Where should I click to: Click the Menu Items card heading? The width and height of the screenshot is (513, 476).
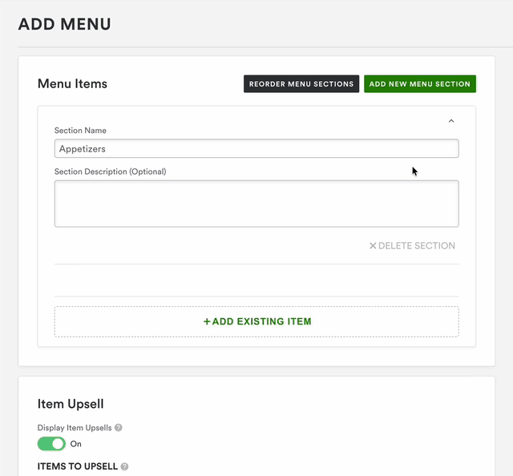[x=72, y=83]
